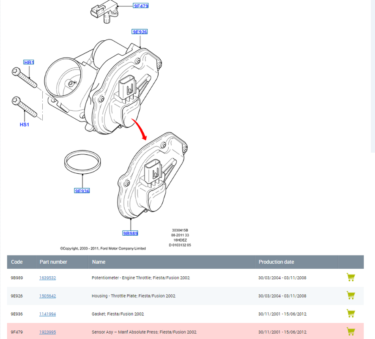The width and height of the screenshot is (375, 339).
Task: Click the gasket ring drawing
Action: (x=82, y=162)
